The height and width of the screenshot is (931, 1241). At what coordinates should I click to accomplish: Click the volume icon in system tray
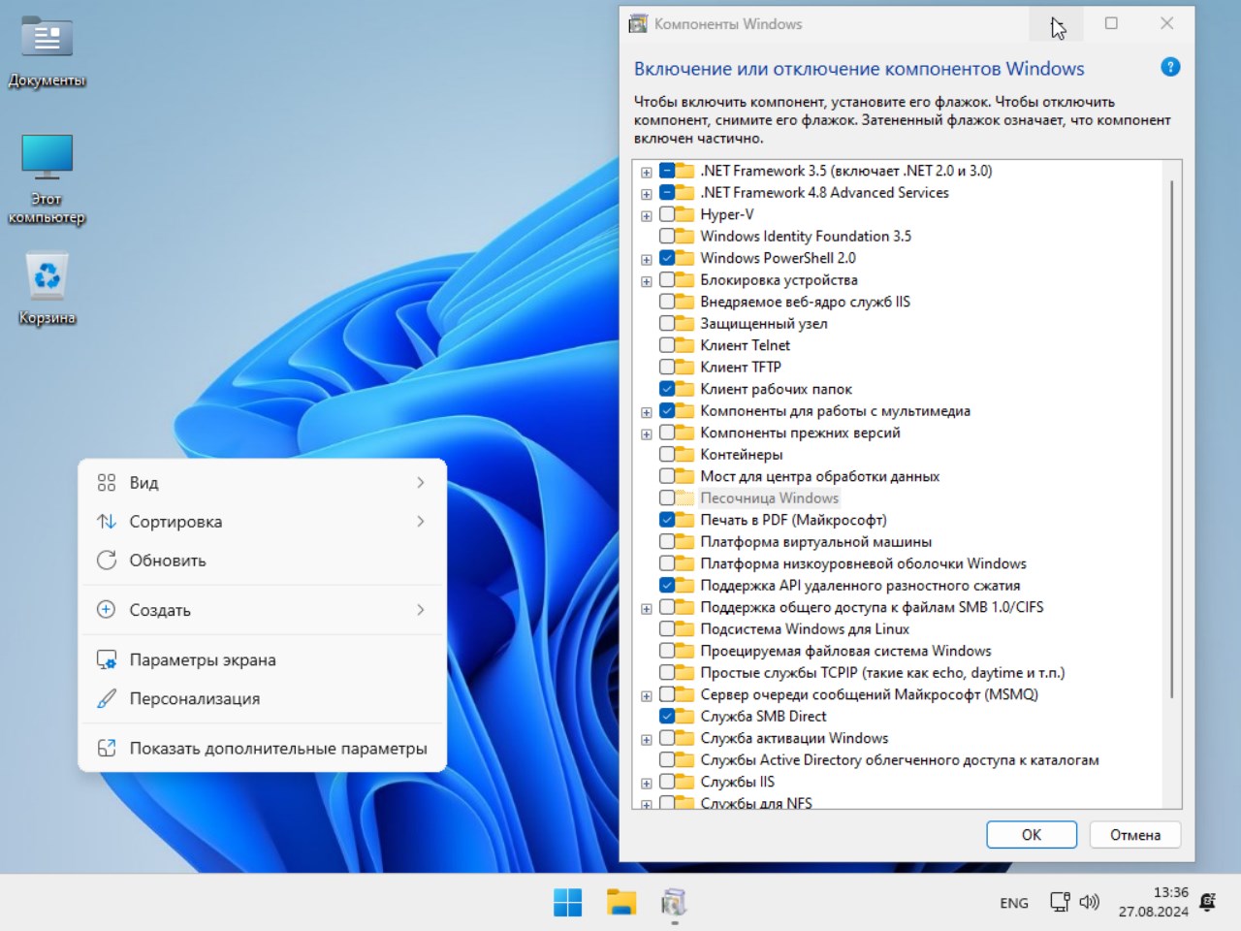(1089, 902)
